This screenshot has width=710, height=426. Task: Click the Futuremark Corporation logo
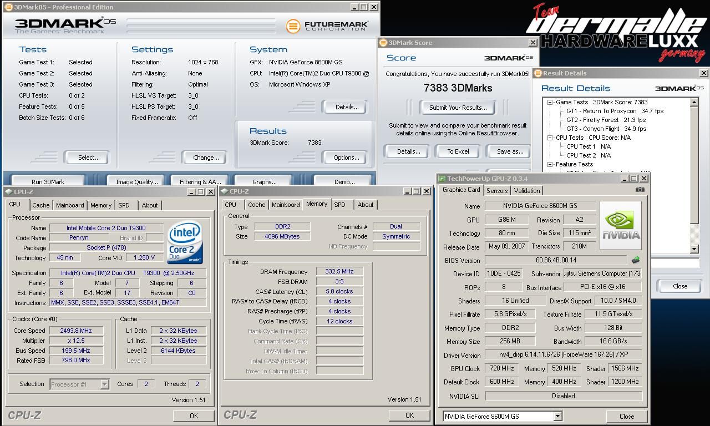tap(327, 26)
